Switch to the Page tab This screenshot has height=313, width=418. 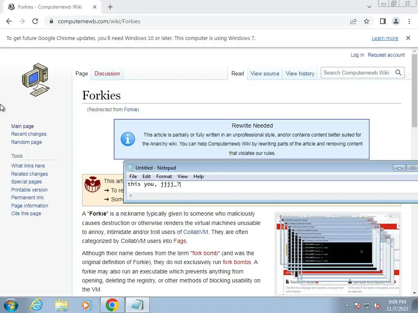click(82, 73)
